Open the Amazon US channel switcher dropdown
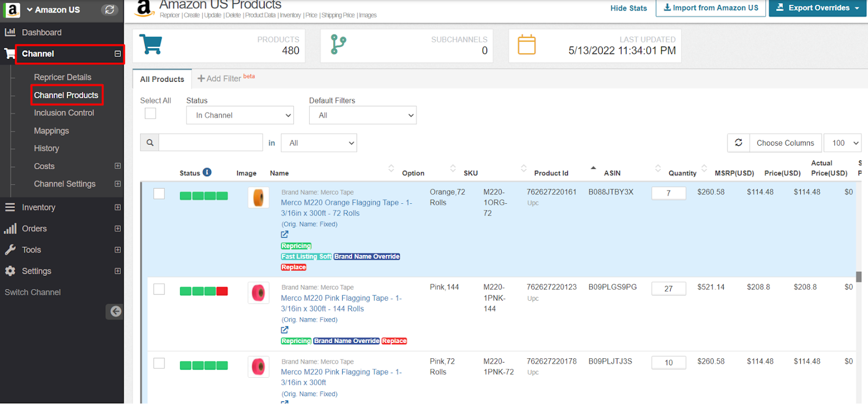This screenshot has width=868, height=406. (53, 10)
